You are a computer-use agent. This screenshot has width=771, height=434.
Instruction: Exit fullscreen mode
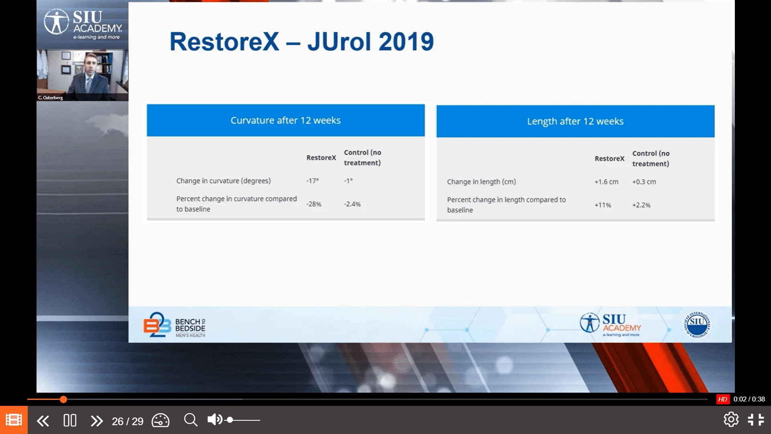[x=756, y=420]
